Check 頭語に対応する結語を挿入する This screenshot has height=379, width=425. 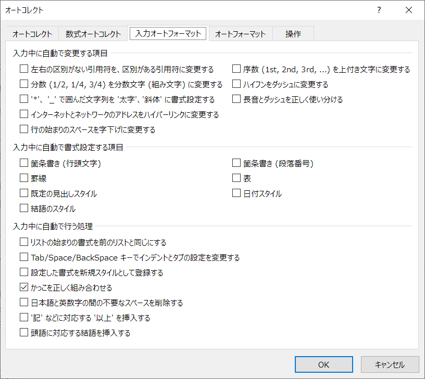click(23, 332)
